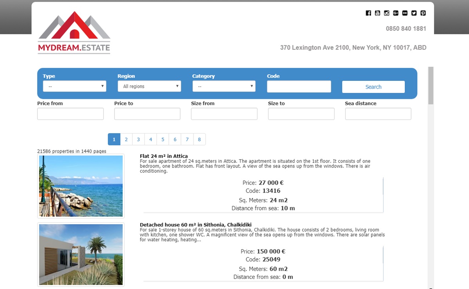Screen dimensions: 469x289
Task: Open the Pinterest social icon
Action: pos(423,13)
